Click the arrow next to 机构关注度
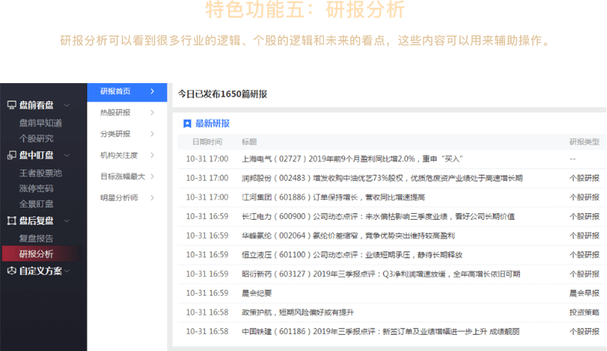This screenshot has width=607, height=351. [153, 155]
